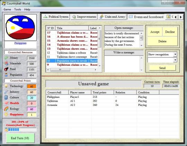This screenshot has height=146, width=187.
Task: Accept the opened message
Action: coord(155,32)
